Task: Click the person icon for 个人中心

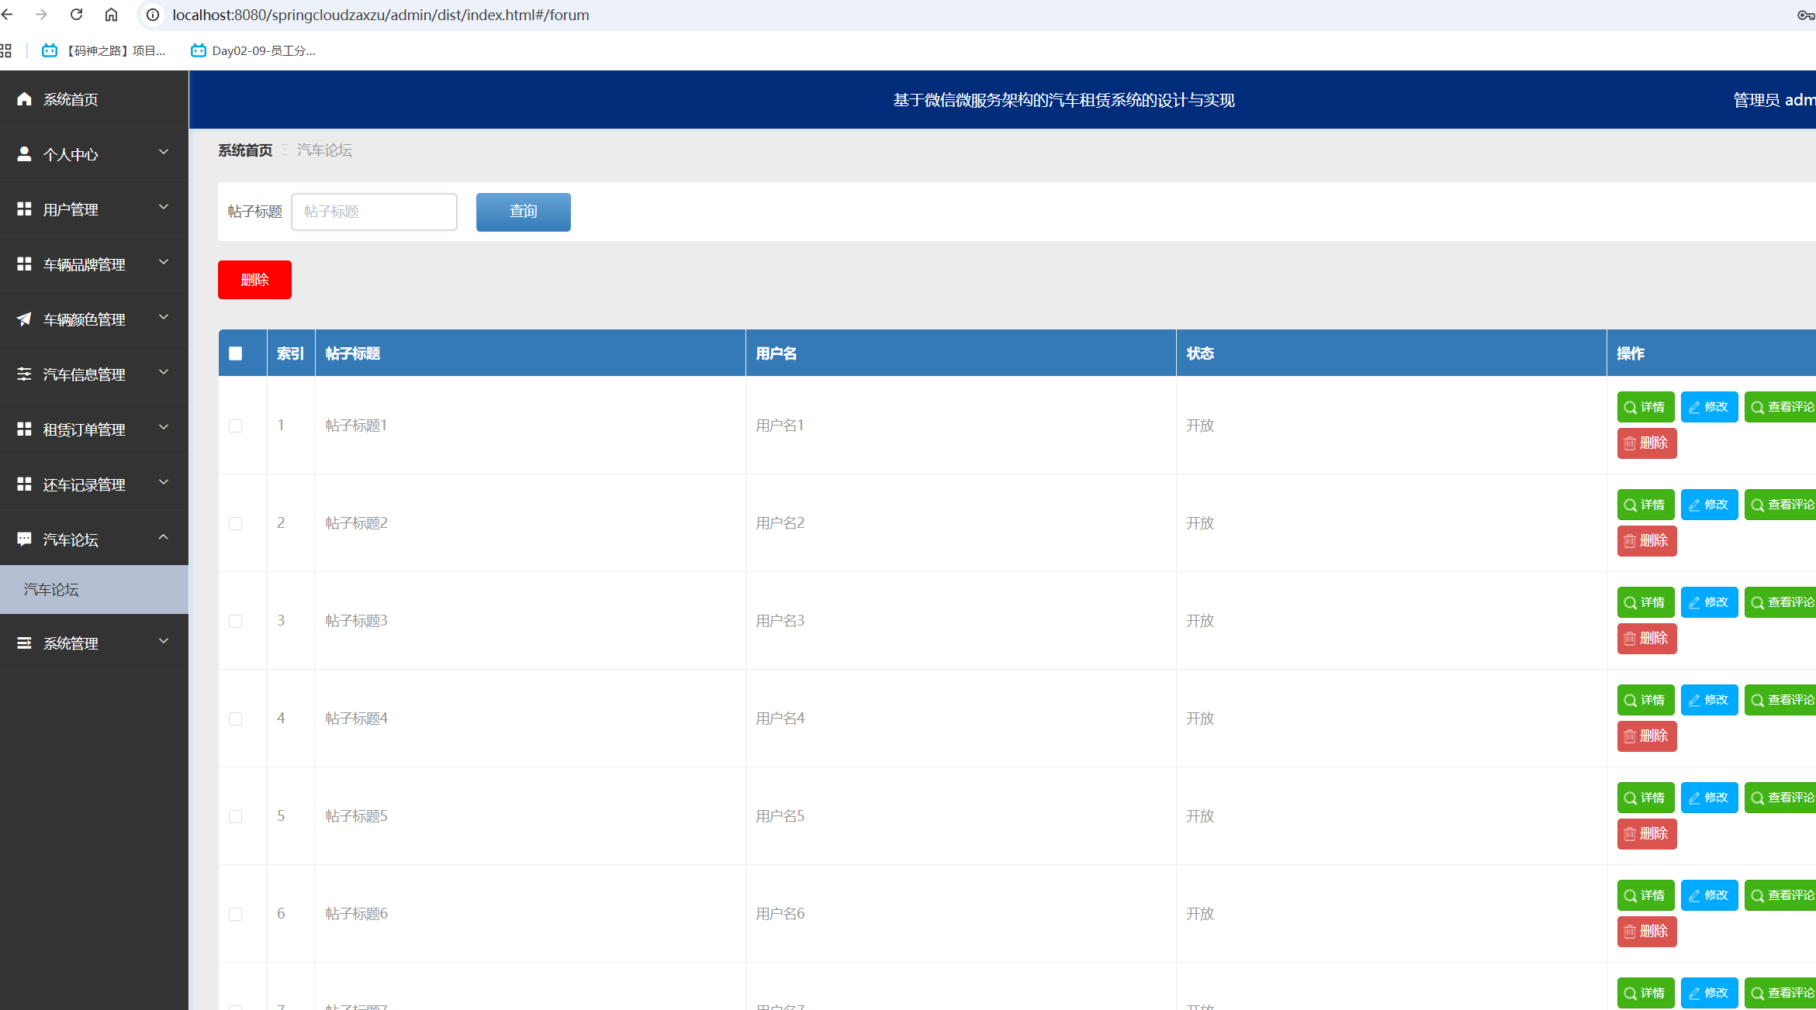Action: coord(24,154)
